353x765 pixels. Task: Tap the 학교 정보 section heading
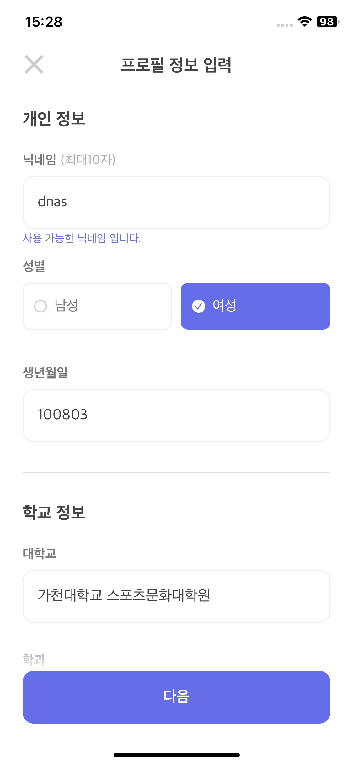click(x=54, y=513)
